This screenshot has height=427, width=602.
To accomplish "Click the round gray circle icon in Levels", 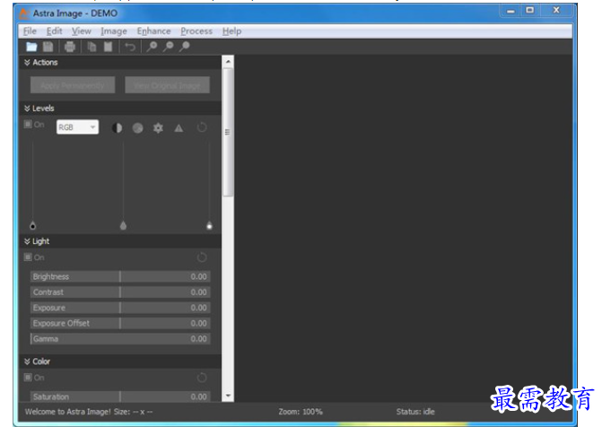I will pyautogui.click(x=138, y=128).
